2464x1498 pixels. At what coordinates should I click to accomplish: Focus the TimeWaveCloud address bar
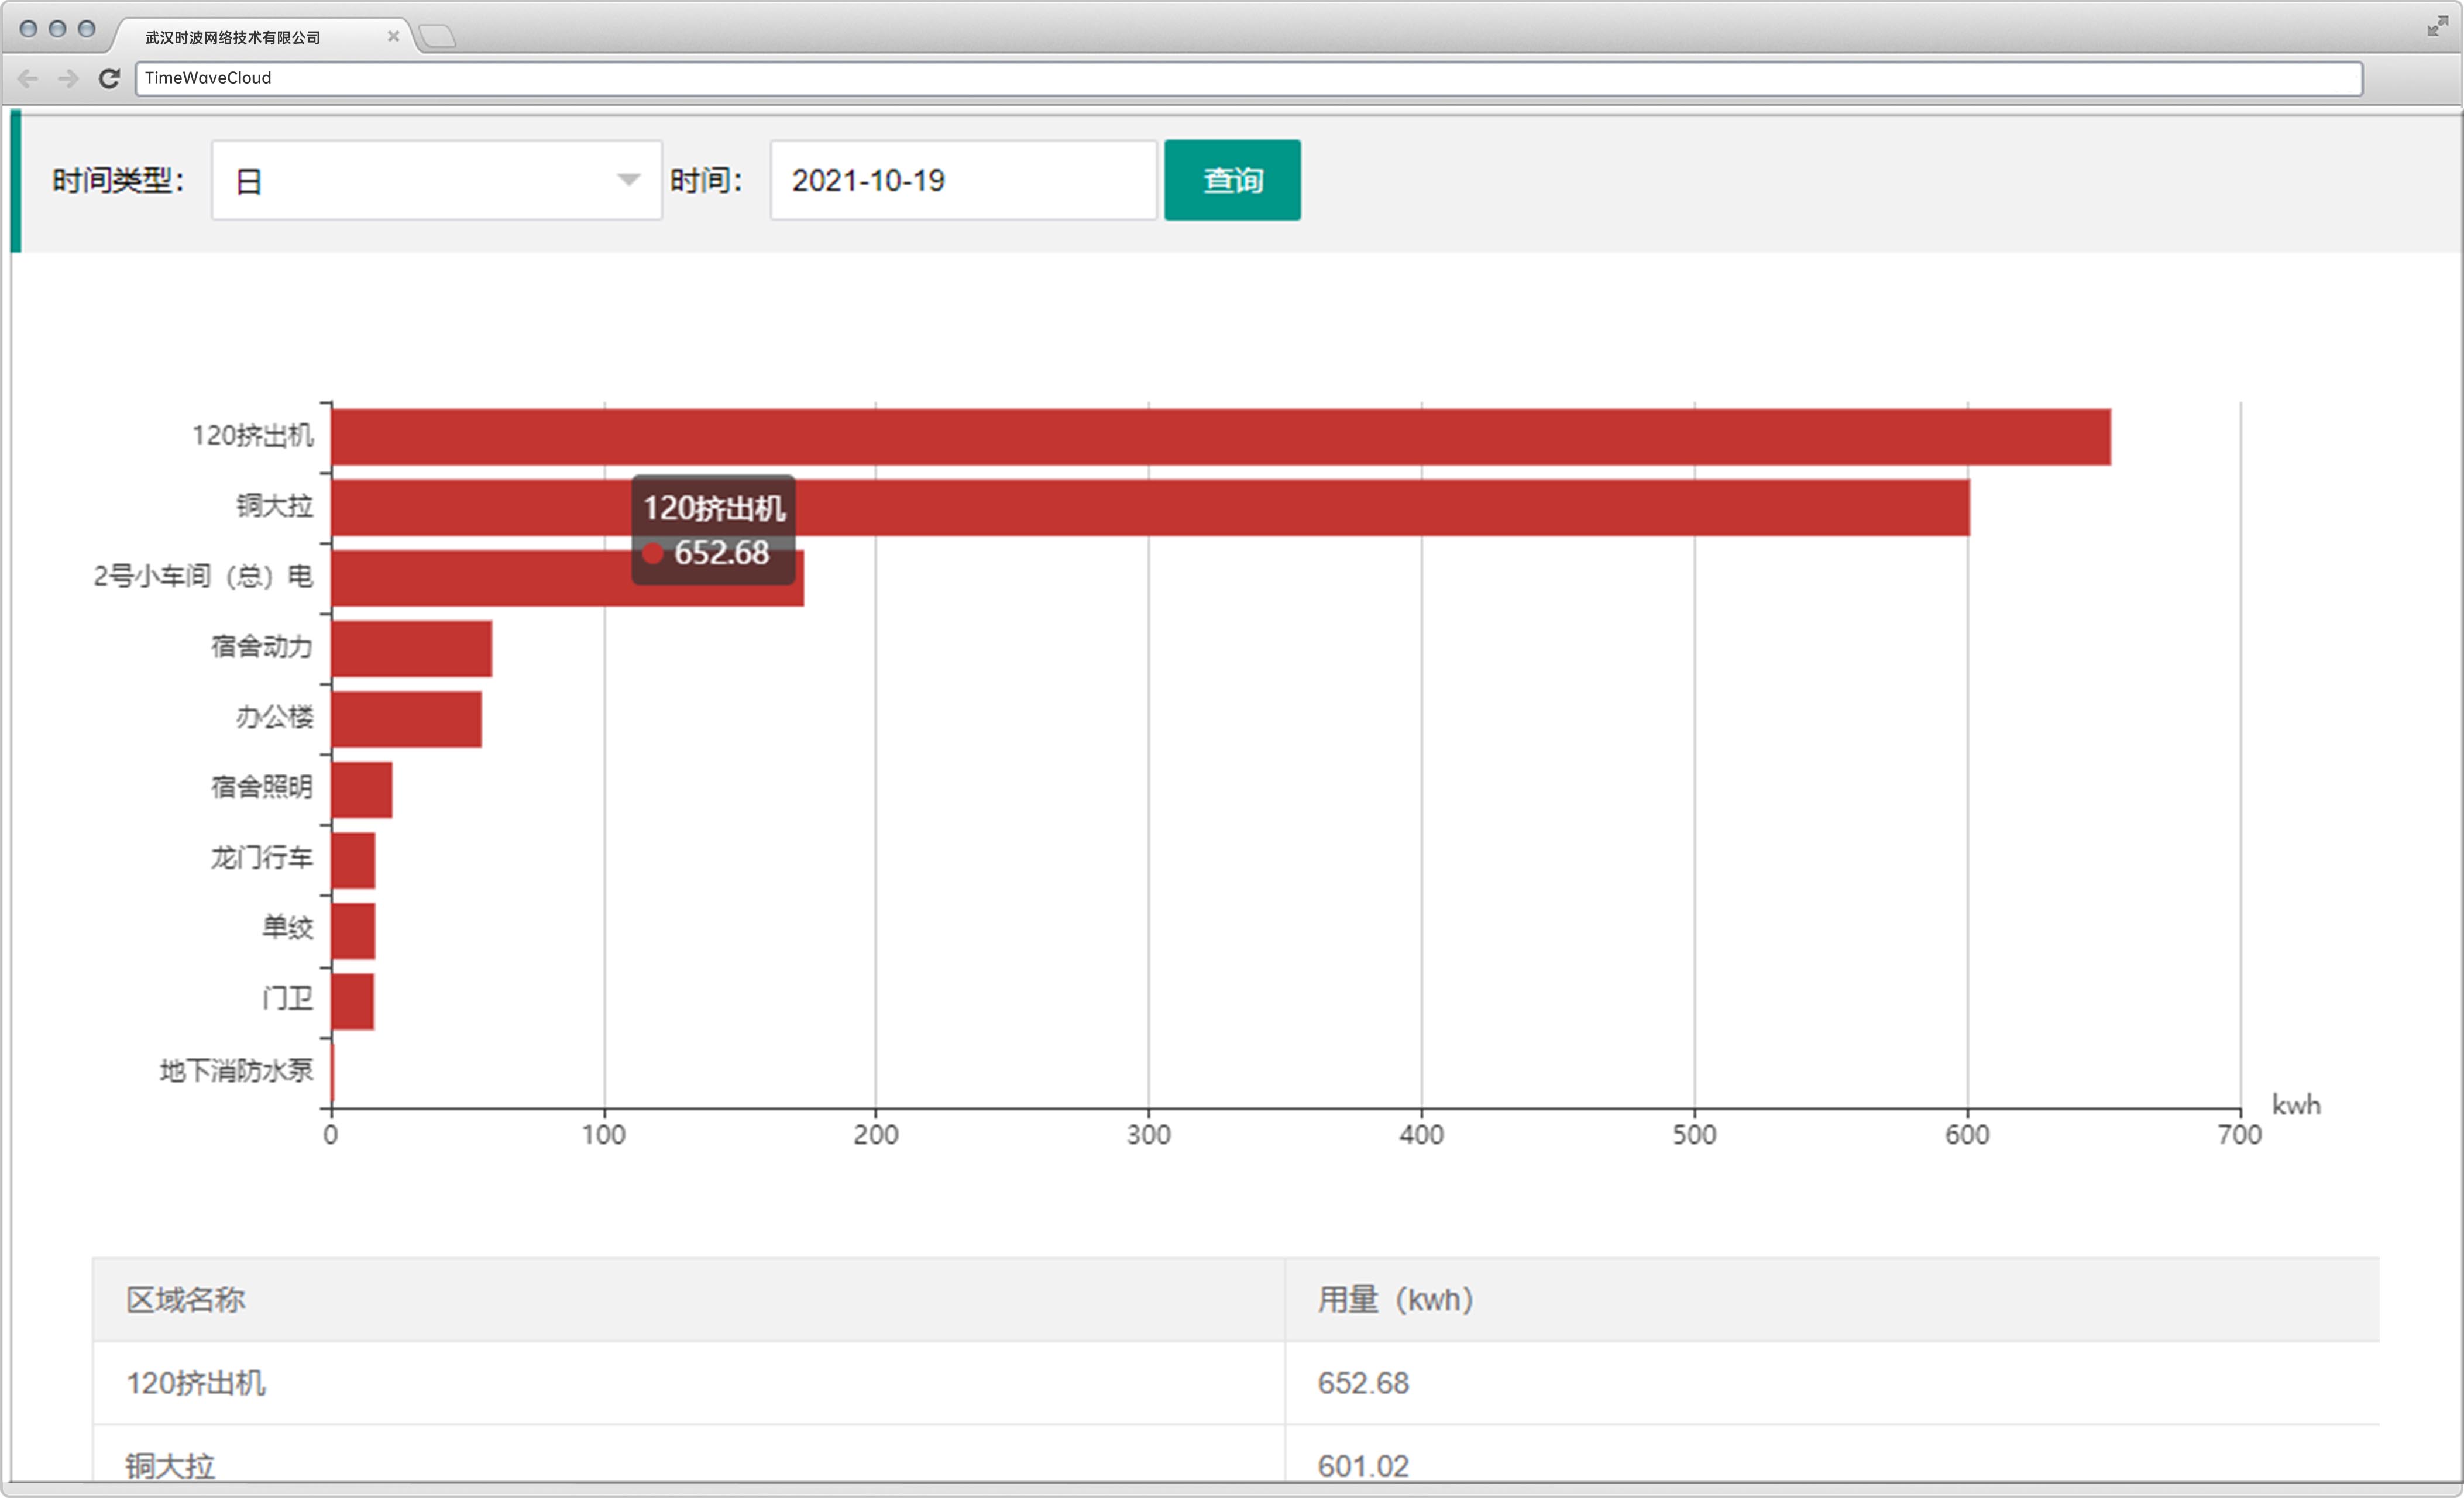(1249, 78)
